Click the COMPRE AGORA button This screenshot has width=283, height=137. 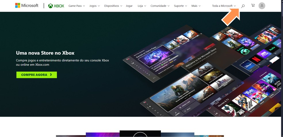click(37, 75)
